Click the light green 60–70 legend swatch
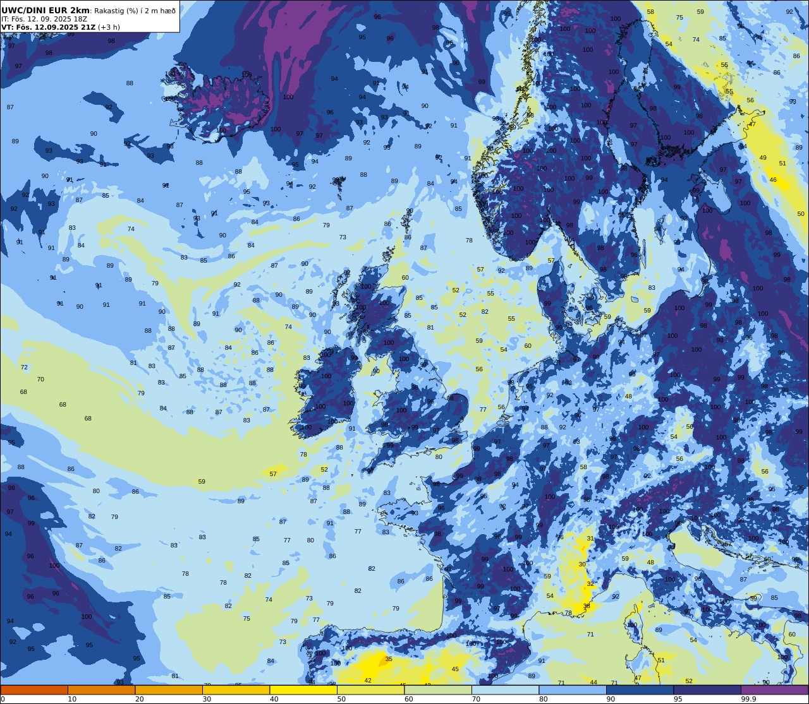This screenshot has width=809, height=704. point(438,689)
